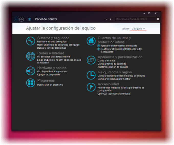Open Optimizar la presentación visual
This screenshot has width=174, height=145.
coord(114,94)
